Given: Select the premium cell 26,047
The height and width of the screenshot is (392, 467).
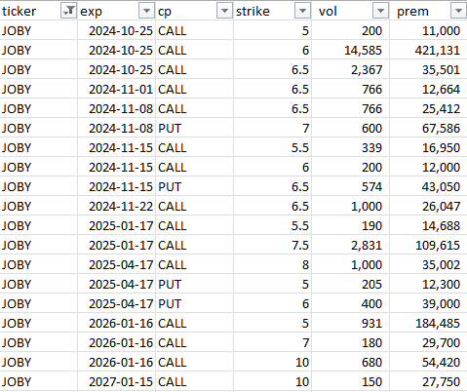Looking at the screenshot, I should pyautogui.click(x=428, y=206).
